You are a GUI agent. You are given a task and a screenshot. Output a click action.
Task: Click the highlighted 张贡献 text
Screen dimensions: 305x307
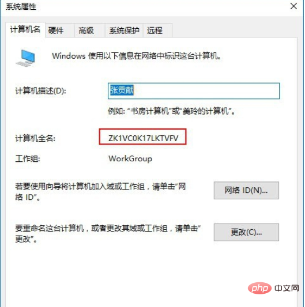click(x=122, y=90)
